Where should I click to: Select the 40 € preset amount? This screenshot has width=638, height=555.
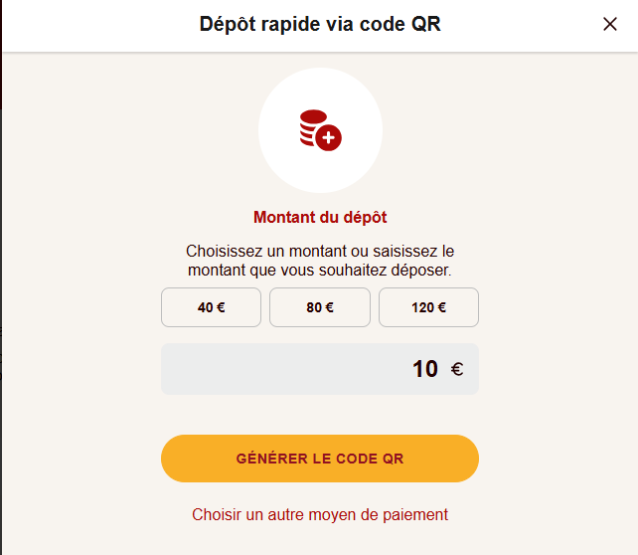coord(211,307)
